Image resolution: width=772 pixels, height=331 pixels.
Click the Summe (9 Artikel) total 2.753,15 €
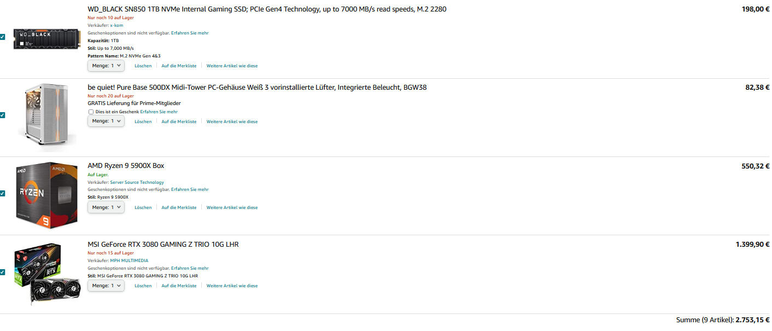point(723,320)
